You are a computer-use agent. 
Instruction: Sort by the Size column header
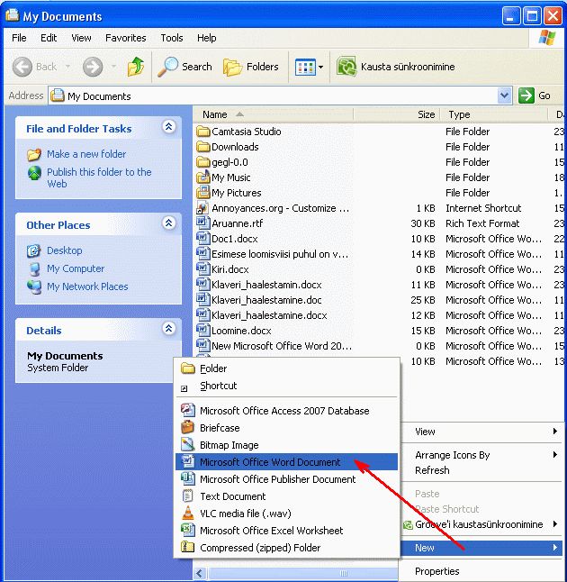point(397,114)
